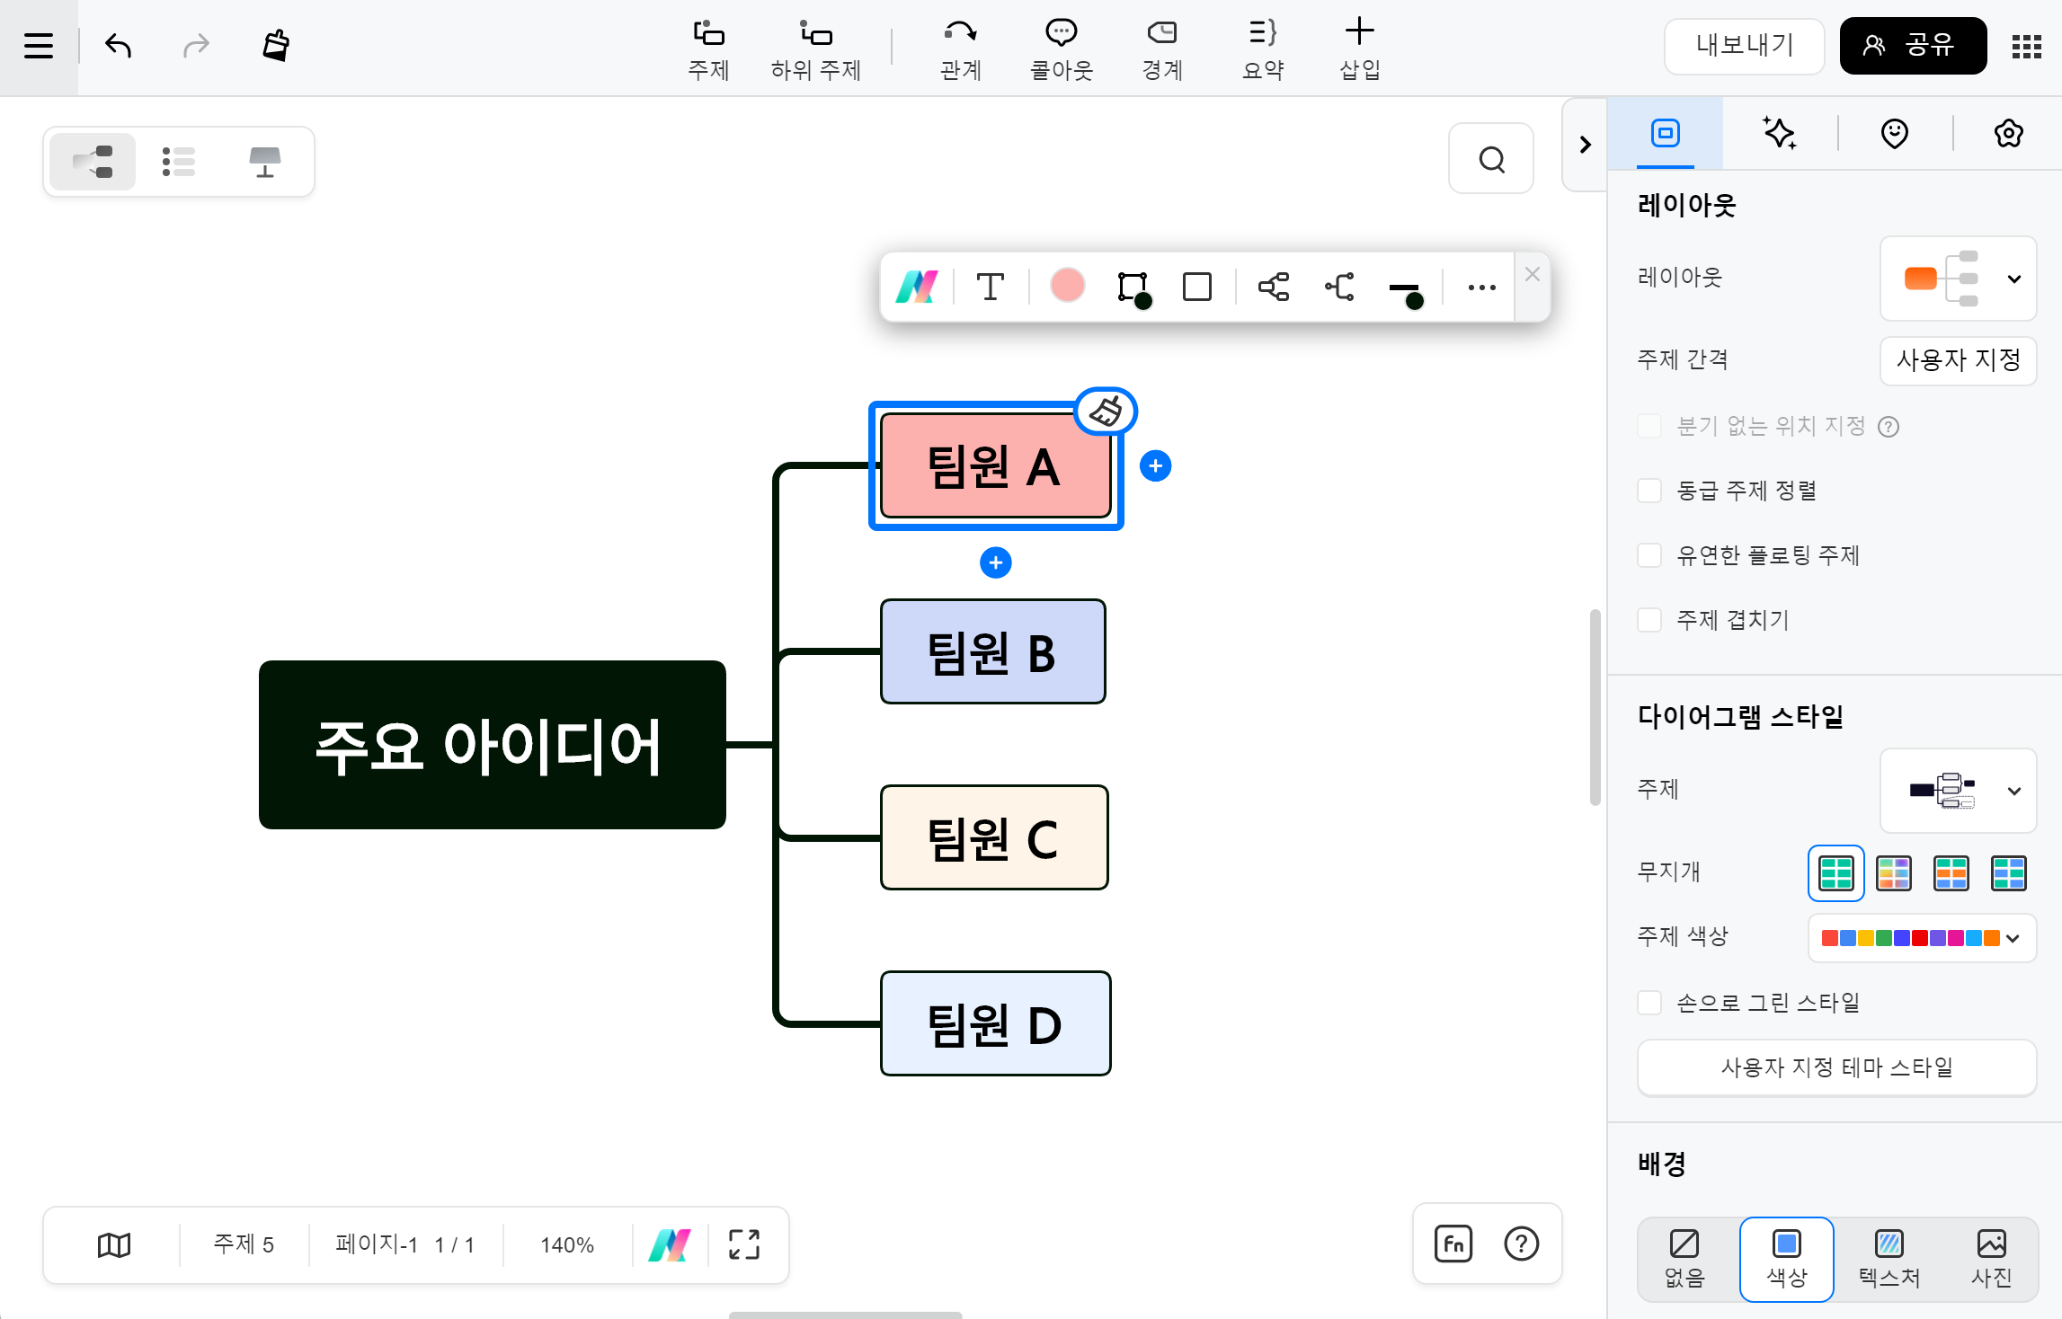This screenshot has width=2062, height=1319.
Task: Switch to mind map view mode
Action: click(x=93, y=162)
